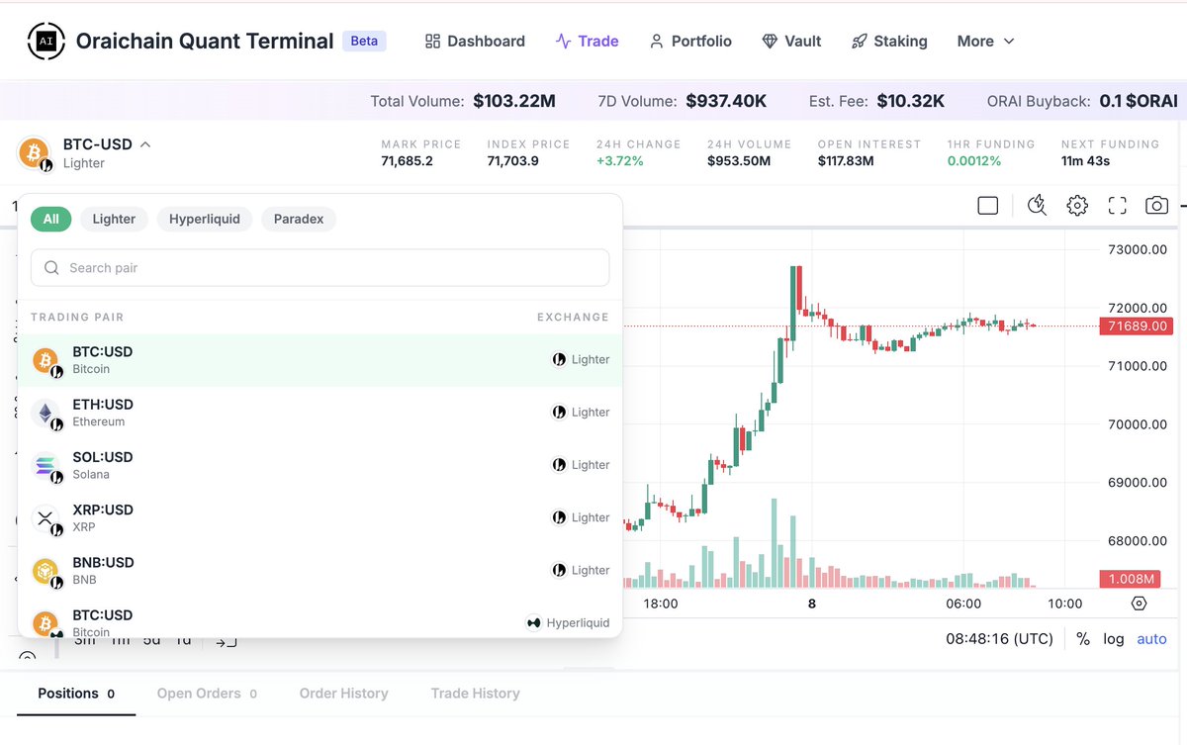Switch to the Trade page
Screen dimensions: 1187x745
click(587, 41)
